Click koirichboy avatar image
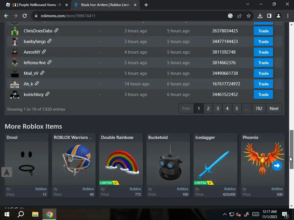 [x=15, y=95]
